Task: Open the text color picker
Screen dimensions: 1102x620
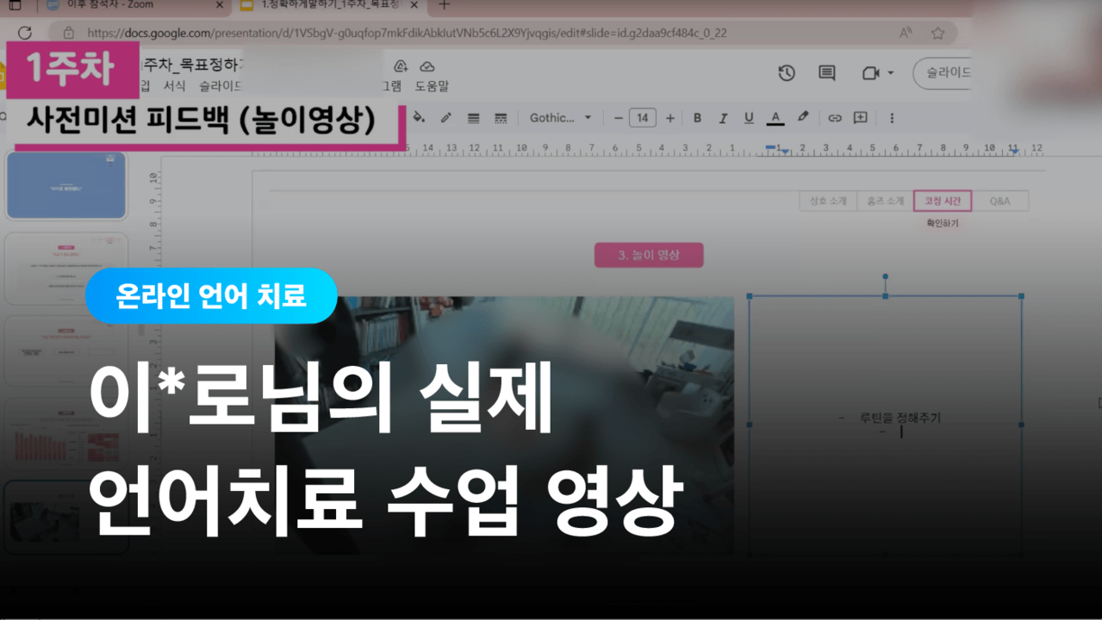Action: (775, 118)
